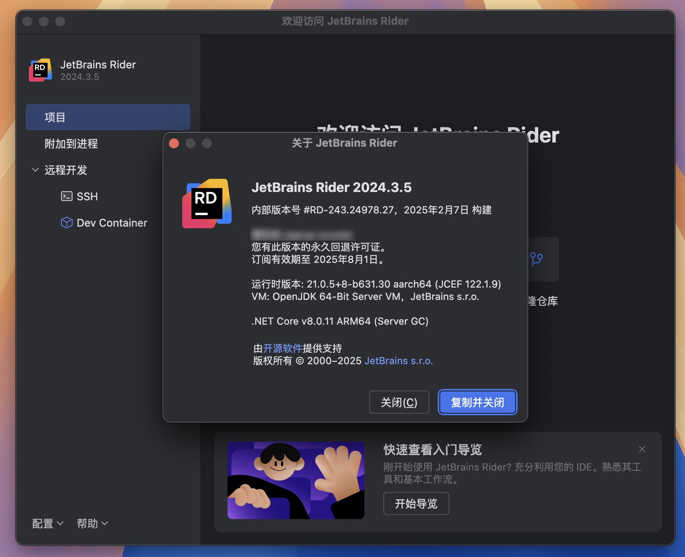Open the 配置 dropdown menu
Viewport: 685px width, 557px height.
point(48,523)
